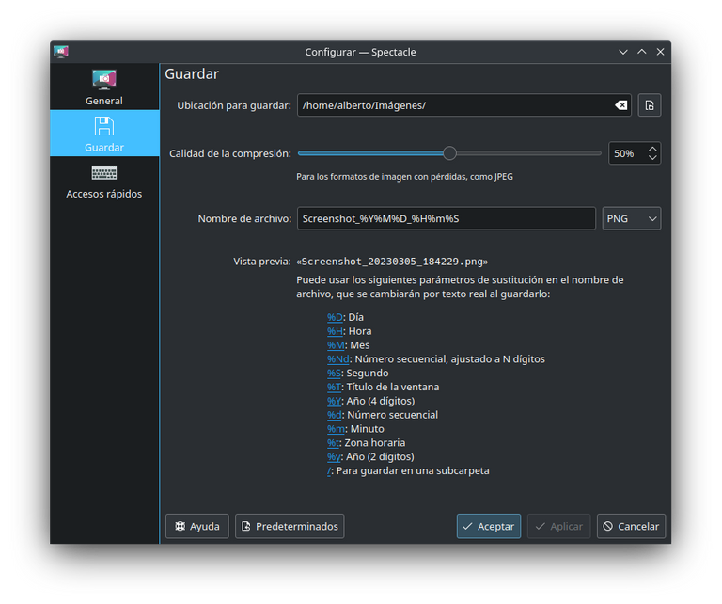Browse for save folder location
This screenshot has height=604, width=722.
click(650, 105)
